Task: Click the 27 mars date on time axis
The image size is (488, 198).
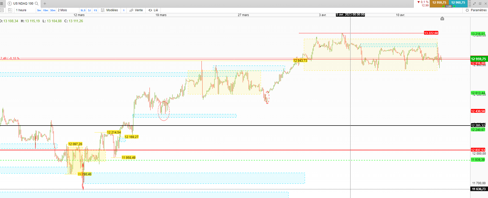Action: (243, 15)
